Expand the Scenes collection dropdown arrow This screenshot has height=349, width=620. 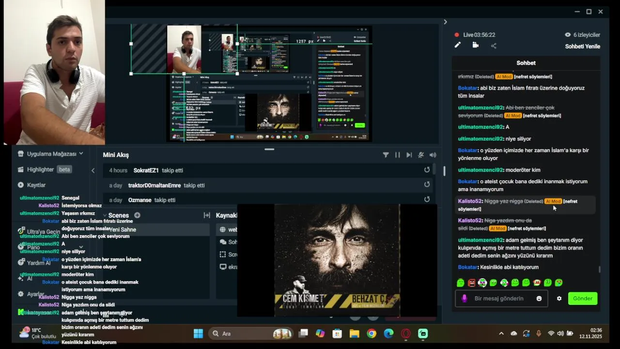pyautogui.click(x=105, y=215)
